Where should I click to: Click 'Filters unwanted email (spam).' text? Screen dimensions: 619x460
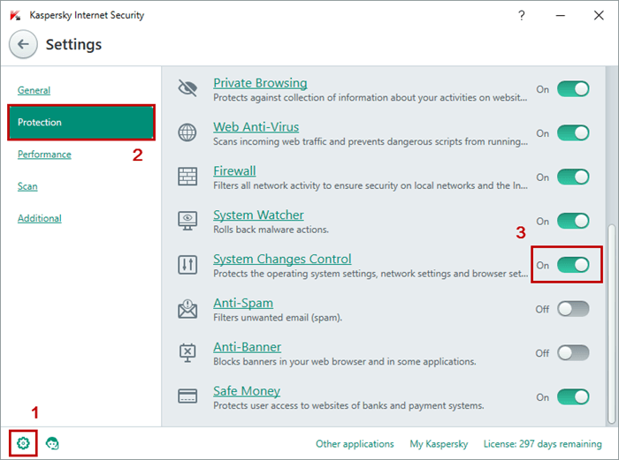pyautogui.click(x=278, y=317)
